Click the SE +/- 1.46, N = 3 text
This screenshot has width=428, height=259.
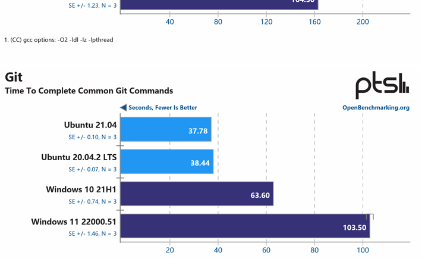click(93, 233)
